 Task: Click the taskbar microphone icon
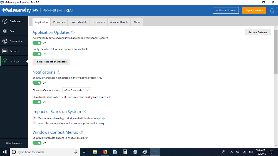76,152
